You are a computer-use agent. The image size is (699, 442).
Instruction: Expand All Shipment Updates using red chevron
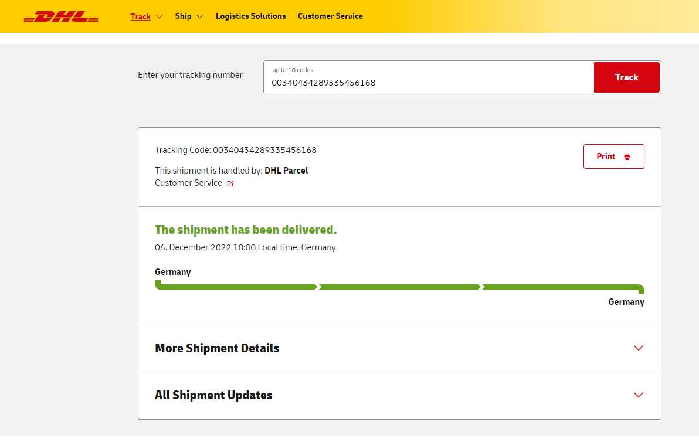click(x=639, y=395)
